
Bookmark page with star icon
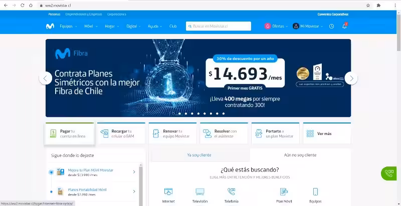click(x=368, y=5)
